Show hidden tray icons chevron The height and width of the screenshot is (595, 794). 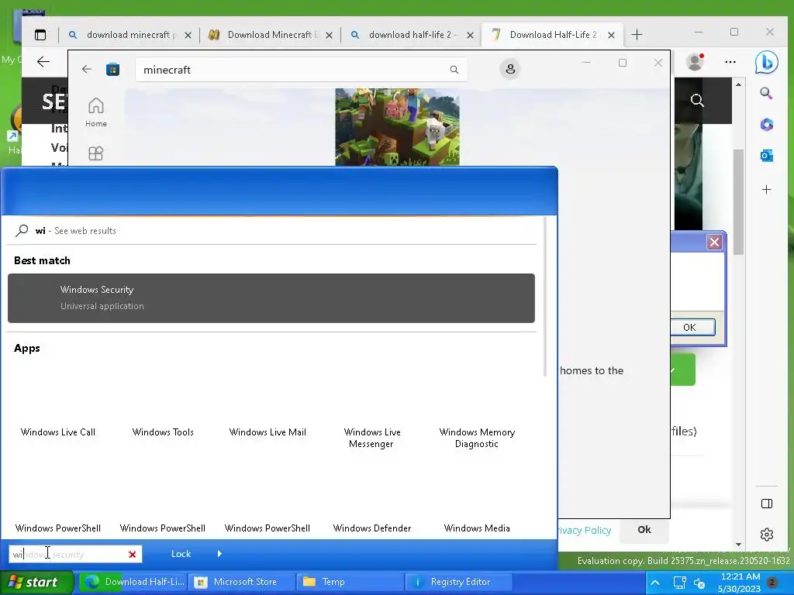pos(654,583)
